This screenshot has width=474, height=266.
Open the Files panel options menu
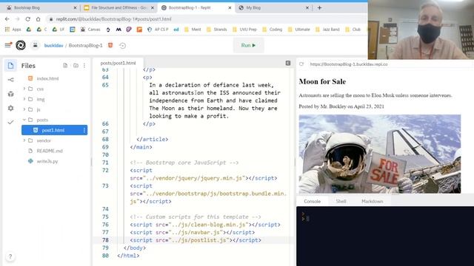coord(84,66)
